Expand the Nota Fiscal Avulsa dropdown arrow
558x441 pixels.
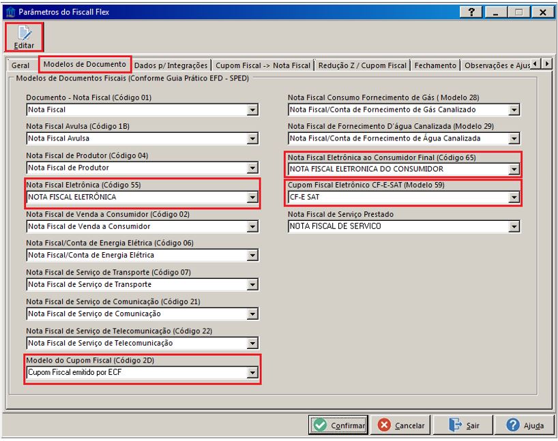point(252,138)
